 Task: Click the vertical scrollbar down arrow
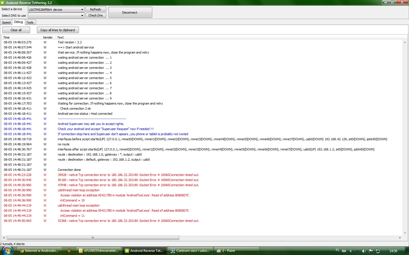(x=405, y=233)
